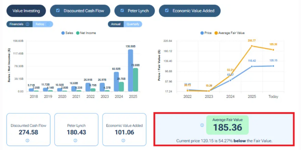Select the Financials tab
This screenshot has width=301, height=150.
click(16, 24)
